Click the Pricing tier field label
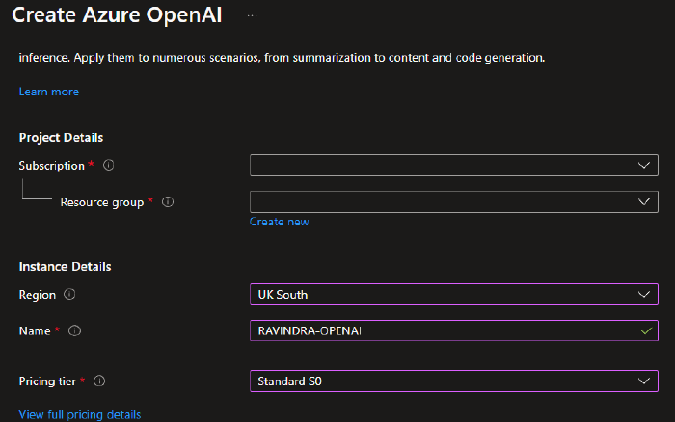Image resolution: width=675 pixels, height=422 pixels. (48, 382)
